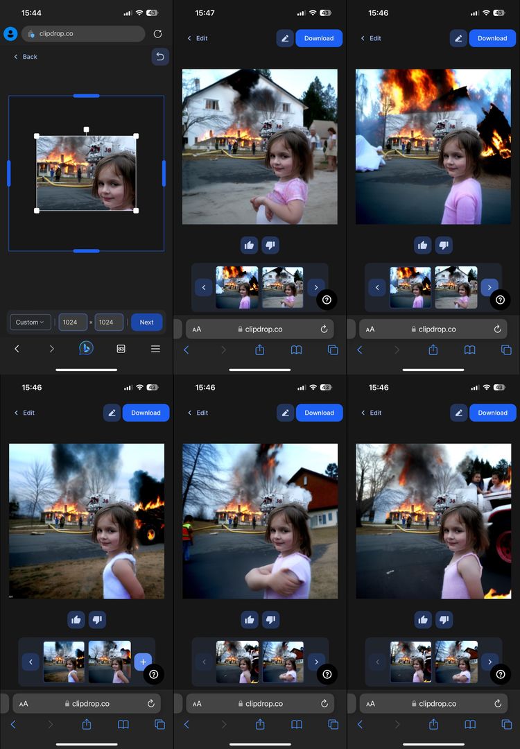Select the width field showing 1024

click(x=73, y=322)
